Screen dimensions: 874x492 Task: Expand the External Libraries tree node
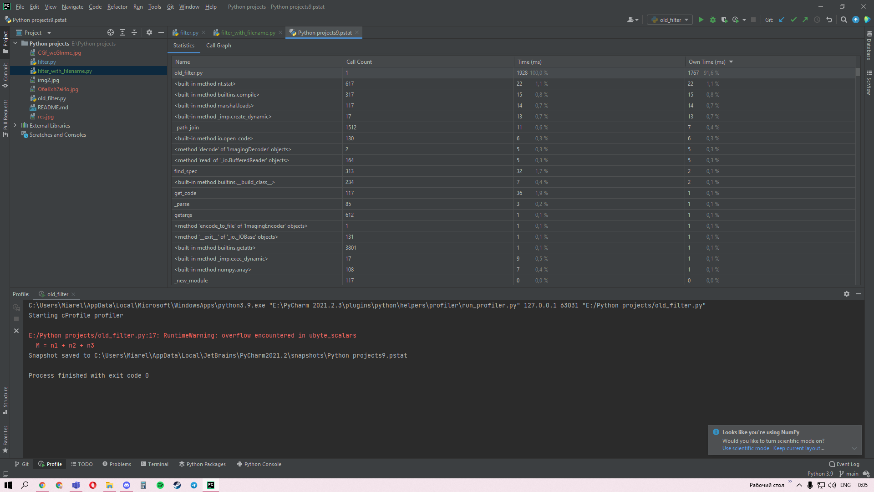pos(15,125)
